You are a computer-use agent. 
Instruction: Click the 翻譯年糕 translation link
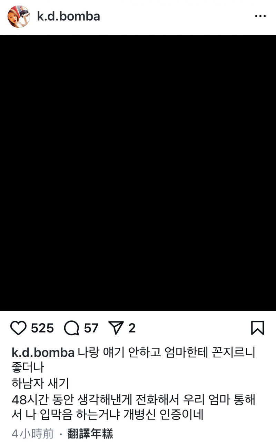point(90,434)
